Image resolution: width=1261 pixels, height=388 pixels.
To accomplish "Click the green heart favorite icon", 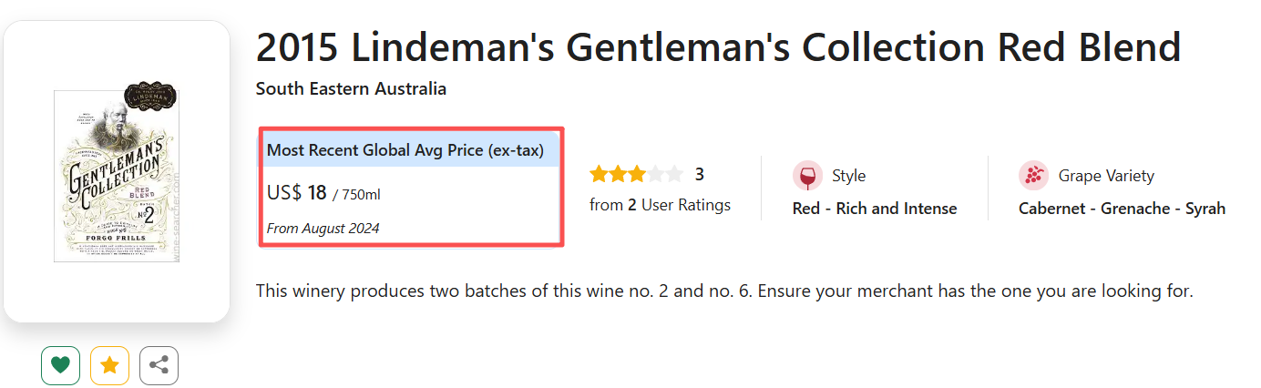I will pyautogui.click(x=60, y=365).
